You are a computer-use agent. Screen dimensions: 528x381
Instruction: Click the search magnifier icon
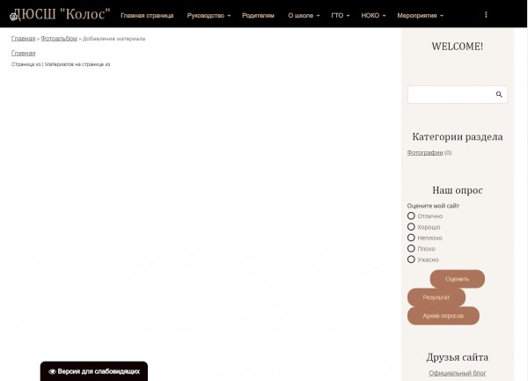tap(499, 94)
